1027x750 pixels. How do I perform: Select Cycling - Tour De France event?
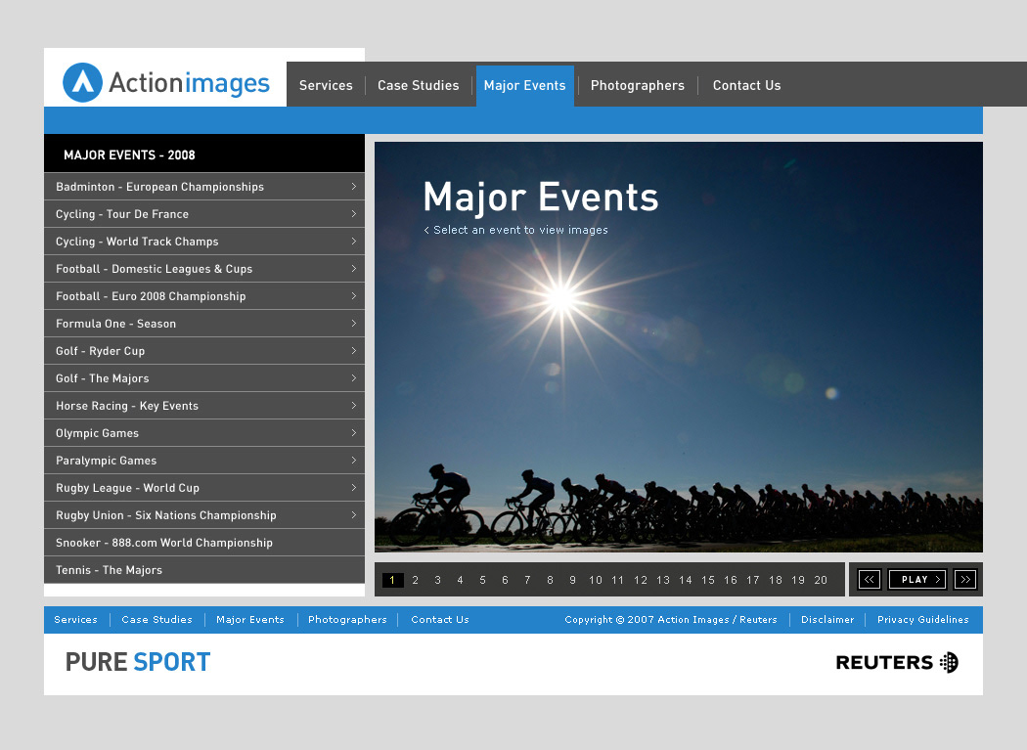[122, 214]
